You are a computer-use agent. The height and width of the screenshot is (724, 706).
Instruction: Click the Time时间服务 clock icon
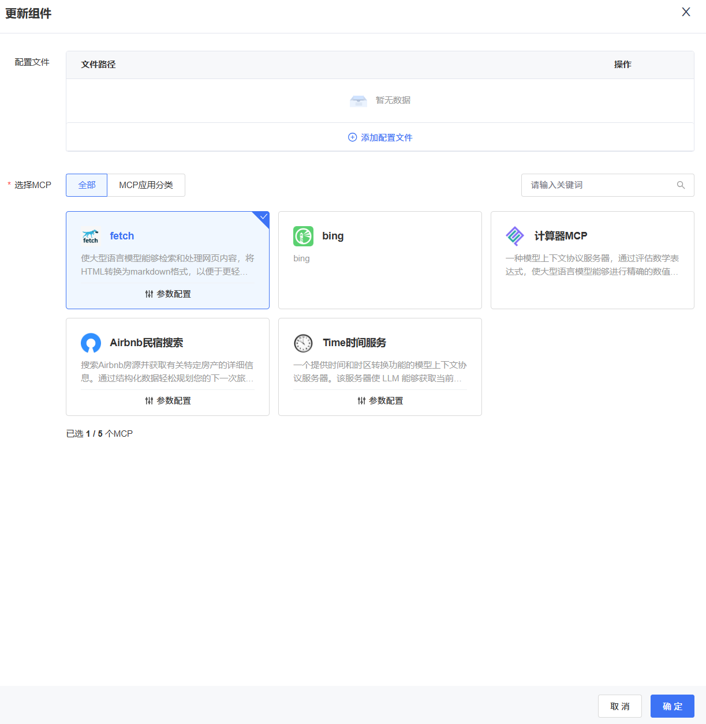point(304,343)
